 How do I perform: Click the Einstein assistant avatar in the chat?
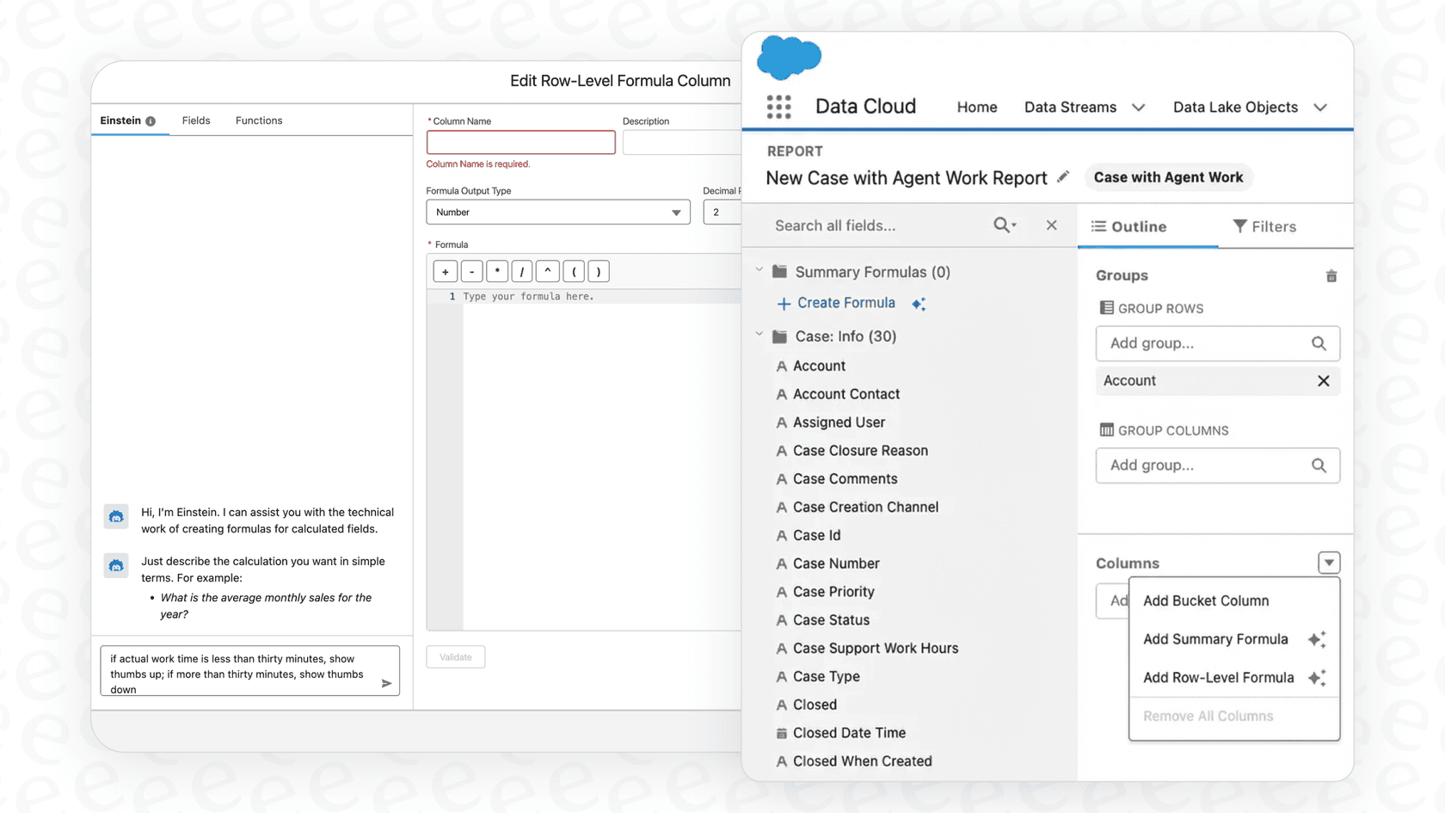[x=116, y=516]
